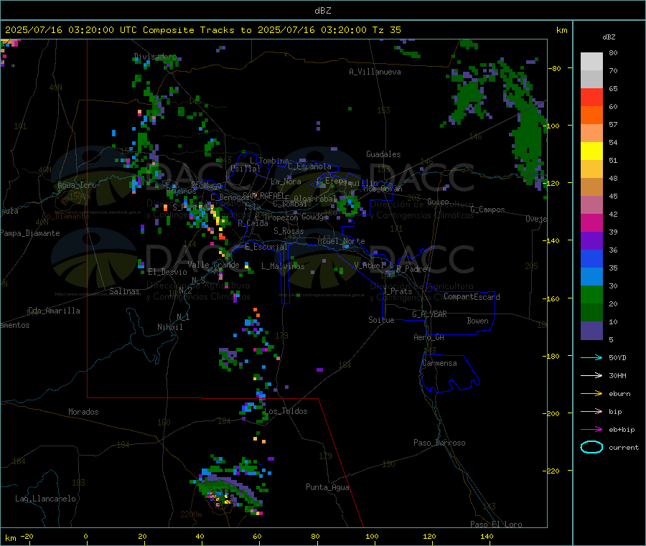This screenshot has height=546, width=646.
Task: Click the 'Lag.Llancanelo' map label
Action: [45, 499]
